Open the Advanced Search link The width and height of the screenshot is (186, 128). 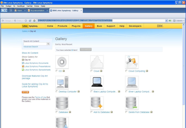point(31,47)
